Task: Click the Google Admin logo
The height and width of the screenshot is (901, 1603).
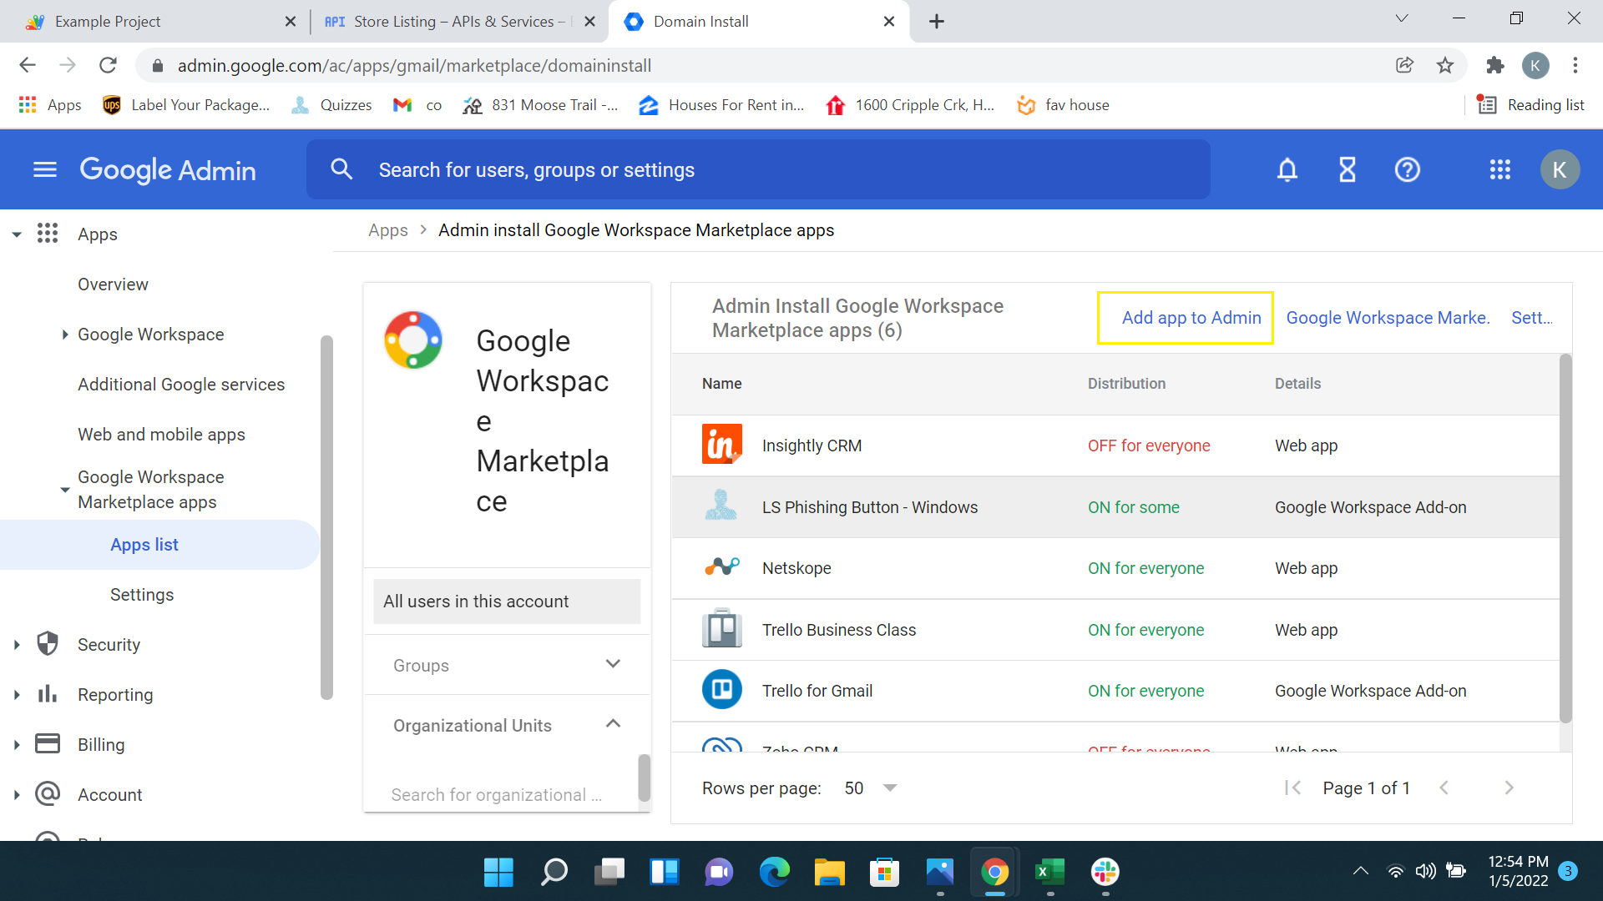Action: (168, 170)
